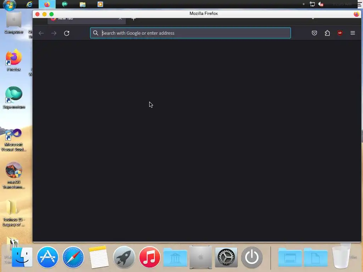This screenshot has height=272, width=363.
Task: Launch Internet Explorer from the taskbar
Action: tap(29, 4)
